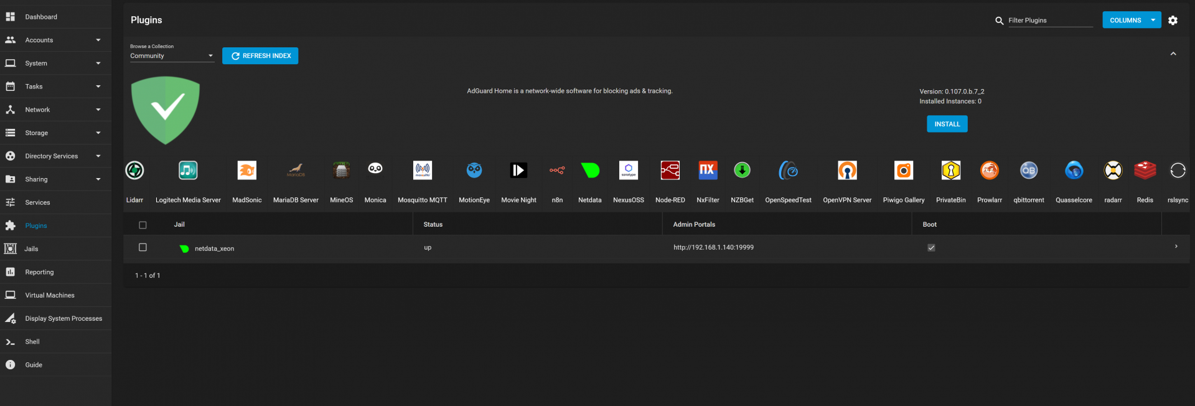This screenshot has height=406, width=1195.
Task: Collapse the plugin browser panel chevron
Action: pyautogui.click(x=1173, y=54)
